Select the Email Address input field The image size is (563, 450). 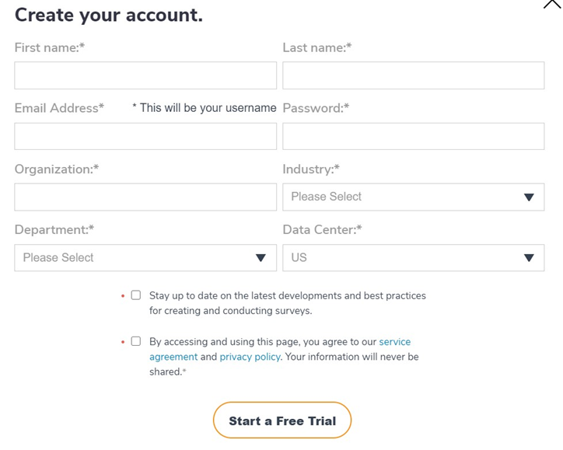pos(145,137)
